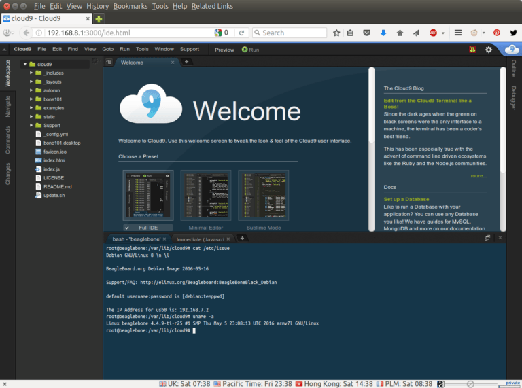Open the Changes side panel

[x=7, y=174]
